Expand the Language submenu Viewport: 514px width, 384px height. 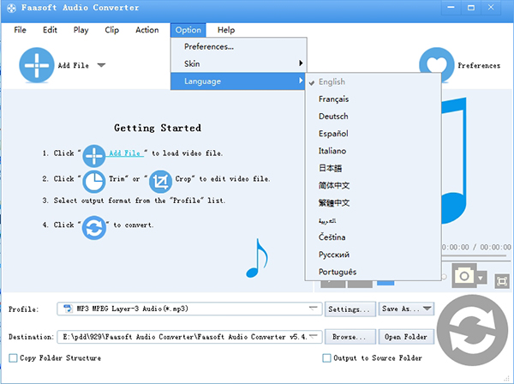pyautogui.click(x=239, y=81)
